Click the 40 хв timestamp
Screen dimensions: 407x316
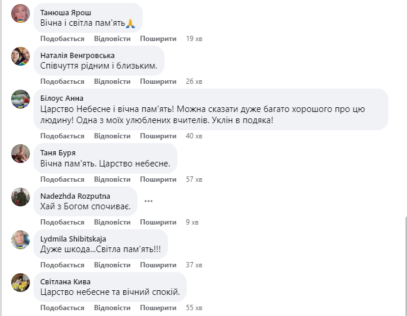click(x=194, y=136)
